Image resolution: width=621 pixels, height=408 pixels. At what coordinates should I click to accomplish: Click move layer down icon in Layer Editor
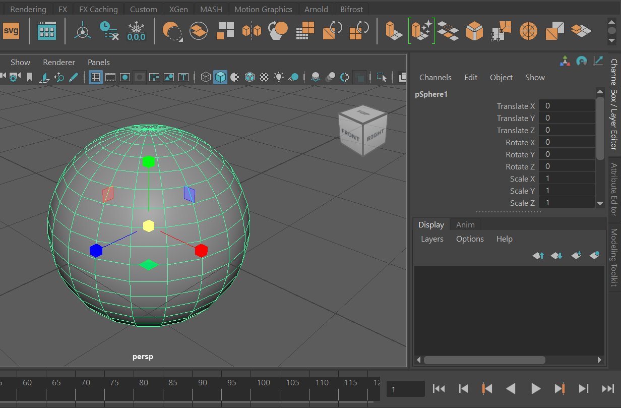coord(556,256)
